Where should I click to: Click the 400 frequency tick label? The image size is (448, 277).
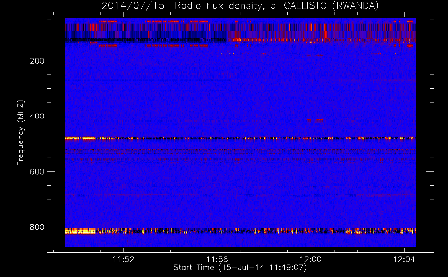click(x=37, y=116)
